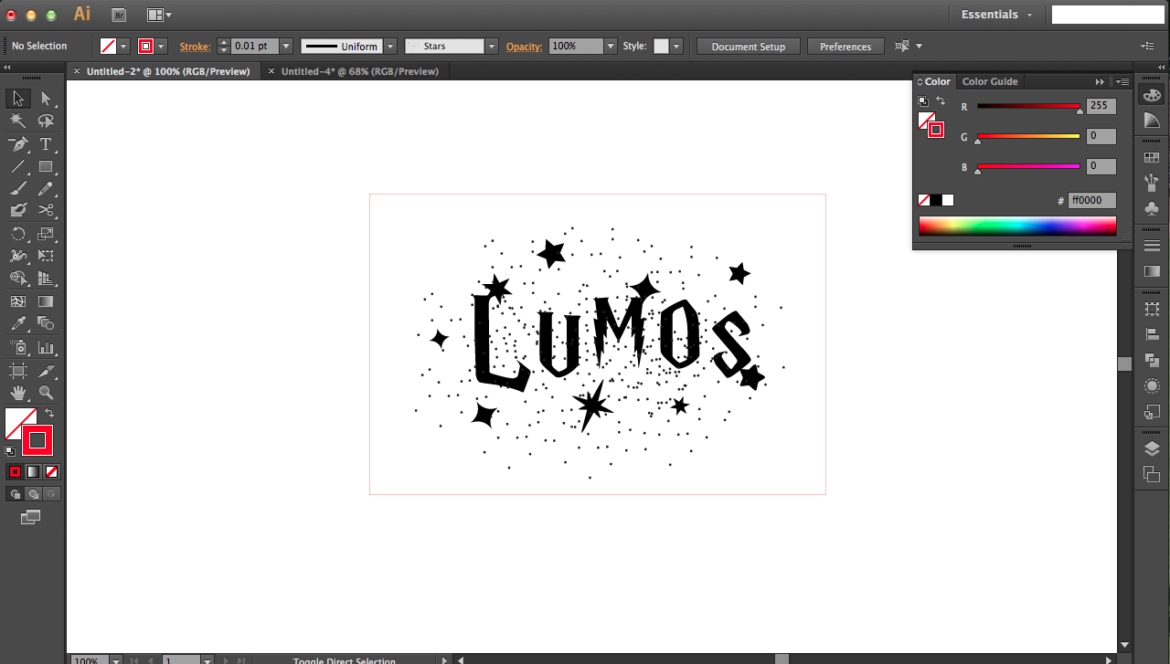Open the Essentials workspace dropdown
This screenshot has width=1170, height=664.
997,15
